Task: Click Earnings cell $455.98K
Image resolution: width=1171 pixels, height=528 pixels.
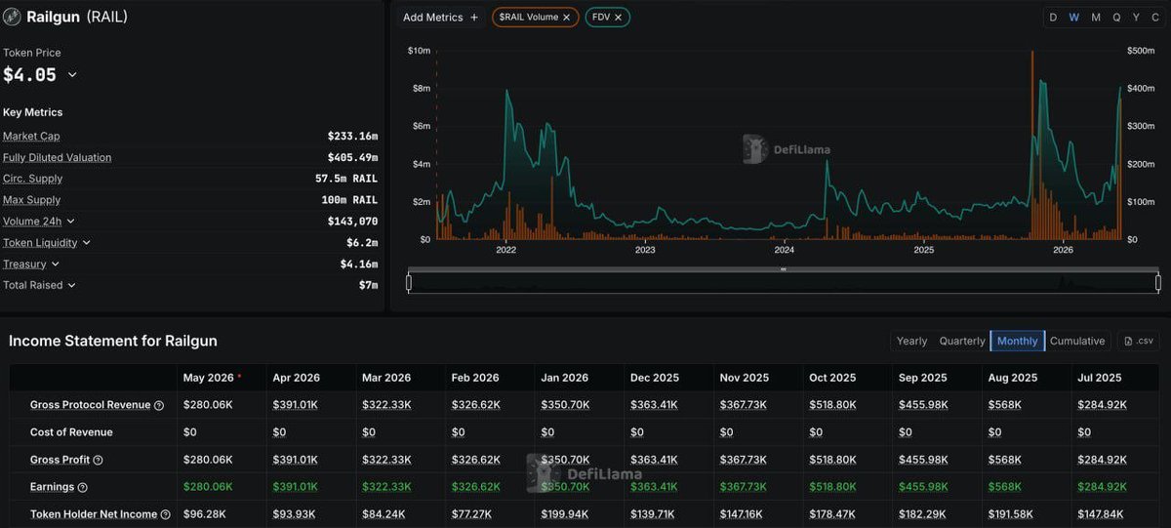Action: point(925,487)
